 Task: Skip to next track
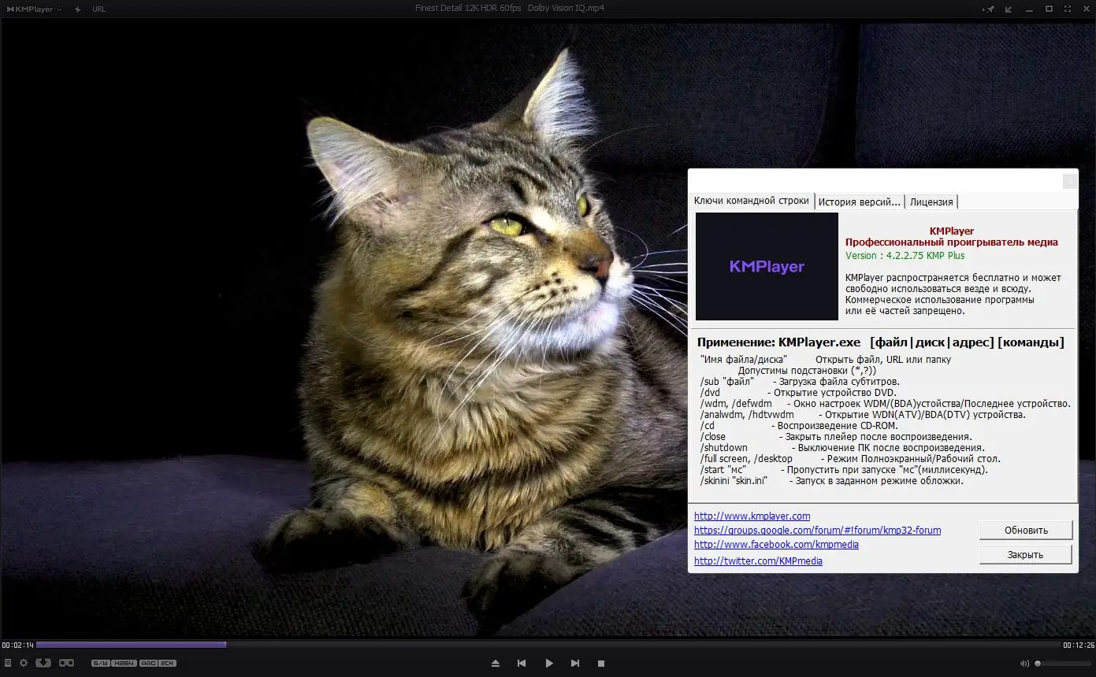(x=575, y=664)
